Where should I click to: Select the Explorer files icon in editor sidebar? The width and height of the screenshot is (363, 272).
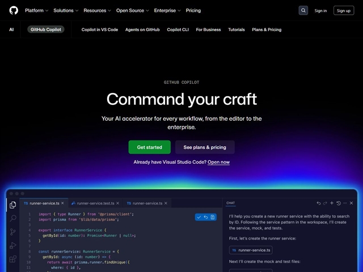click(x=13, y=205)
